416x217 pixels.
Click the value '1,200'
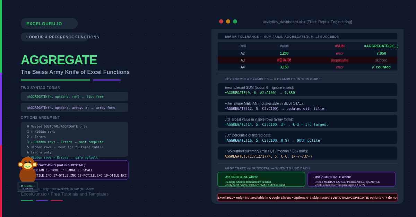point(284,53)
